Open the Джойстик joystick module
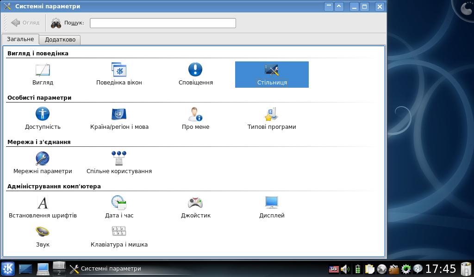The height and width of the screenshot is (277, 474). coord(196,207)
